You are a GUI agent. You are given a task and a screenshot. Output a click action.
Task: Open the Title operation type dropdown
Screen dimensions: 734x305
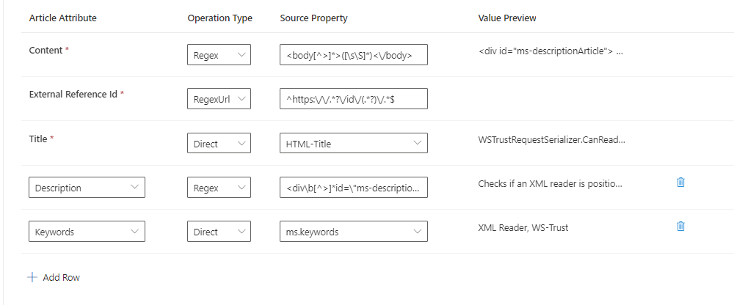pos(219,144)
